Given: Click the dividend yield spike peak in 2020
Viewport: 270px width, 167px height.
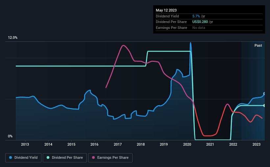Looking at the screenshot, I should 190,43.
